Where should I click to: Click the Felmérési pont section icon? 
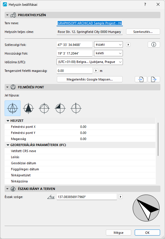pos(13,87)
